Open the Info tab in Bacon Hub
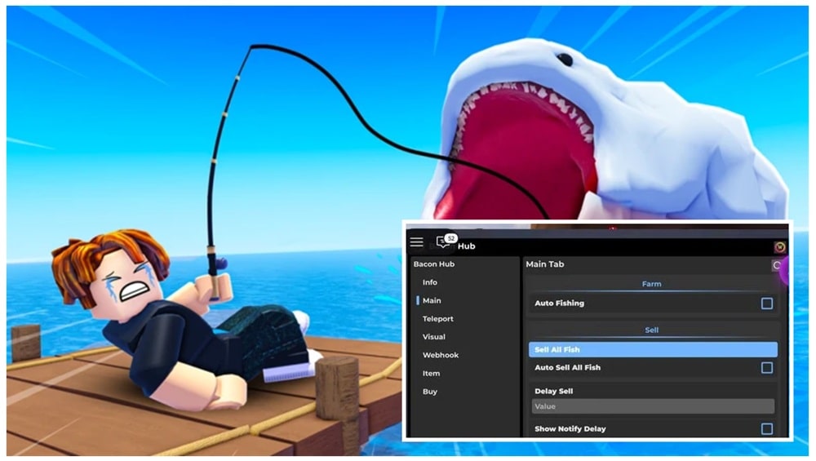 pos(430,282)
